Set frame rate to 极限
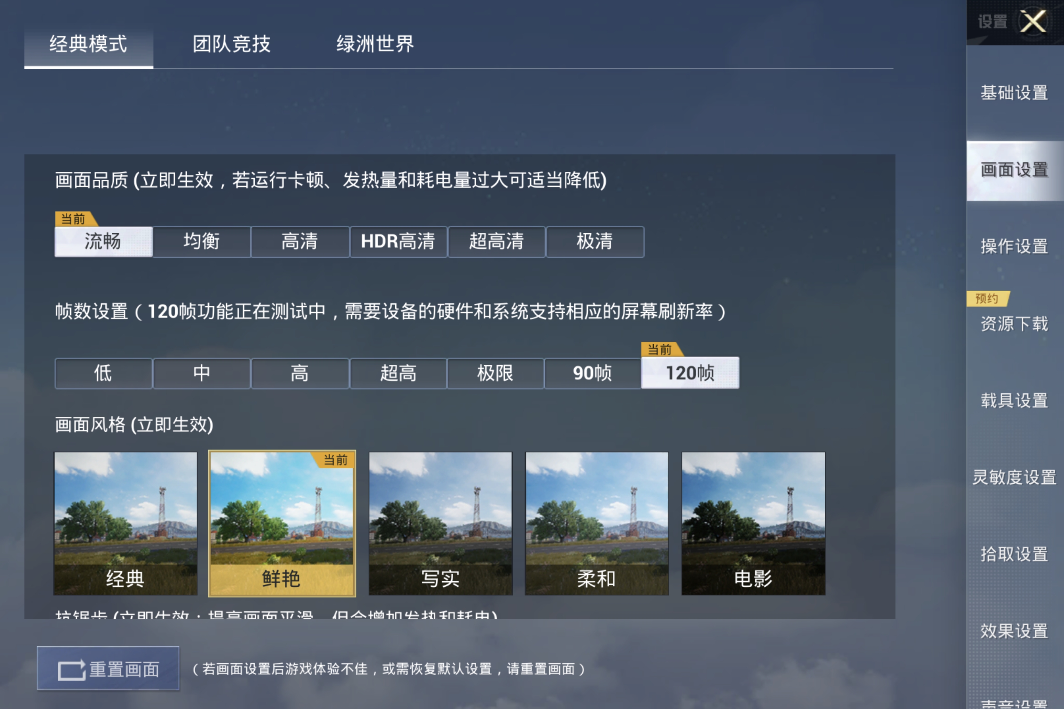This screenshot has width=1064, height=709. (495, 373)
